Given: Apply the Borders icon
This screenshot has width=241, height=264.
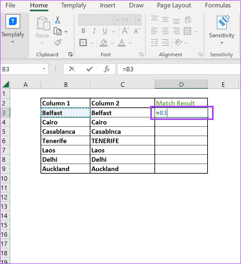Looking at the screenshot, I should pos(83,42).
